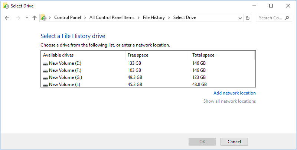Image resolution: width=297 pixels, height=150 pixels.
Task: Click the 49.3 GB free space cell
Action: click(135, 77)
